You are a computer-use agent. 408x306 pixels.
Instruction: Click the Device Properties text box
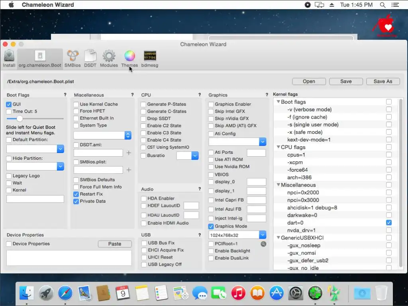(x=69, y=258)
